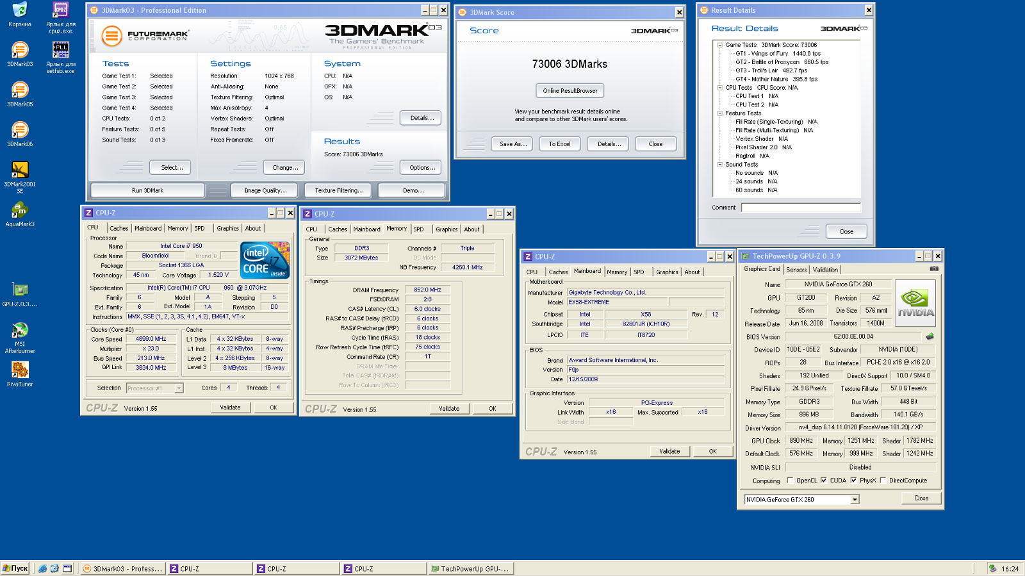This screenshot has height=576, width=1025.
Task: Open SPD tab in CPU-Z memory window
Action: tap(418, 229)
